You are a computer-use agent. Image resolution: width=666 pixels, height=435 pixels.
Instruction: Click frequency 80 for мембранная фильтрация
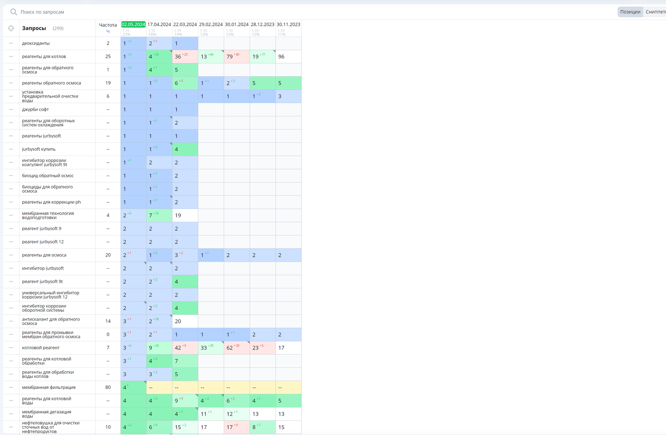pyautogui.click(x=108, y=388)
